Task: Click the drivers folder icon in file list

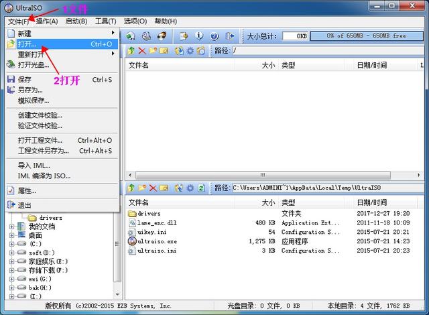Action: (132, 213)
